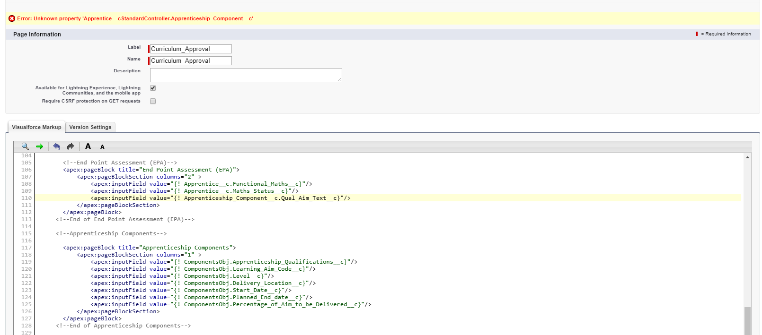Click the Label input field
The image size is (762, 335).
point(190,49)
